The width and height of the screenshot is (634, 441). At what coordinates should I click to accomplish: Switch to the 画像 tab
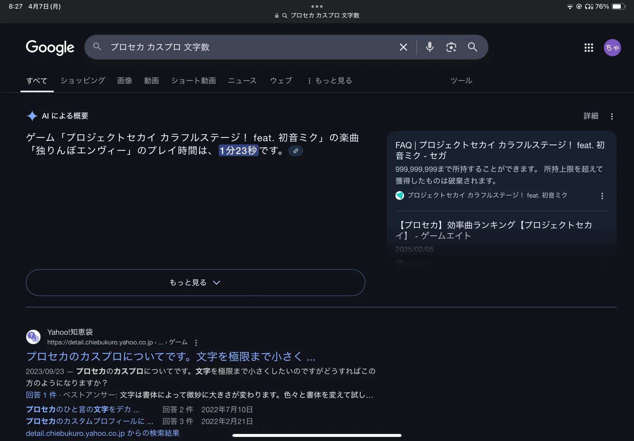tap(125, 81)
